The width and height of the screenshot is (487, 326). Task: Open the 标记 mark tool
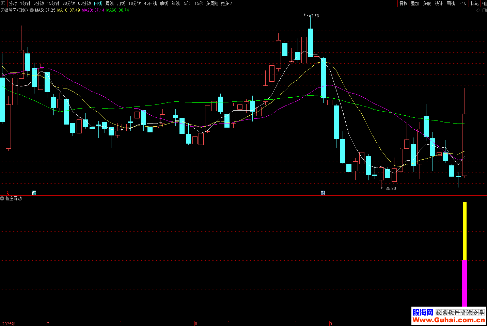[474, 3]
